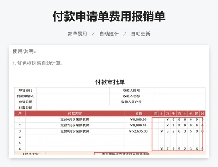
Task: Click the empty field next to 付款申请人
Action: pos(73,96)
